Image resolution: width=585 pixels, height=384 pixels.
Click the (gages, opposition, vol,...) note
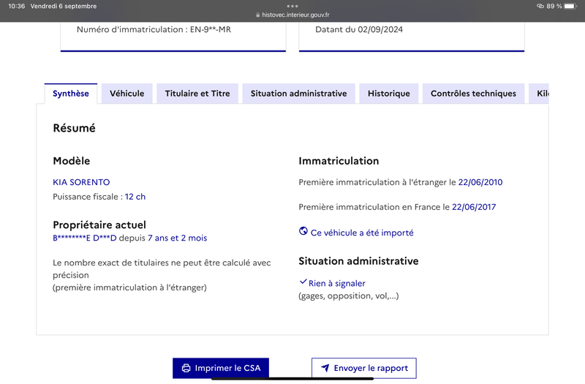click(x=349, y=296)
